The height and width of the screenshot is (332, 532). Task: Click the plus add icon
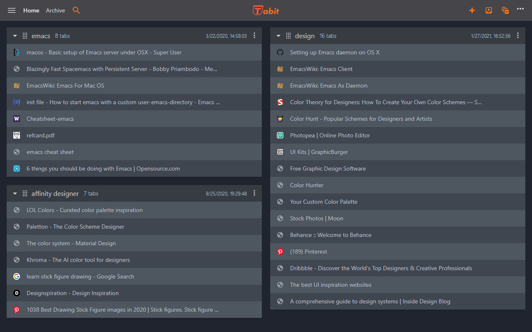(472, 10)
